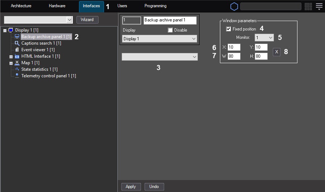This screenshot has width=325, height=192.
Task: Click the Display 1 monitor icon
Action: click(x=11, y=30)
